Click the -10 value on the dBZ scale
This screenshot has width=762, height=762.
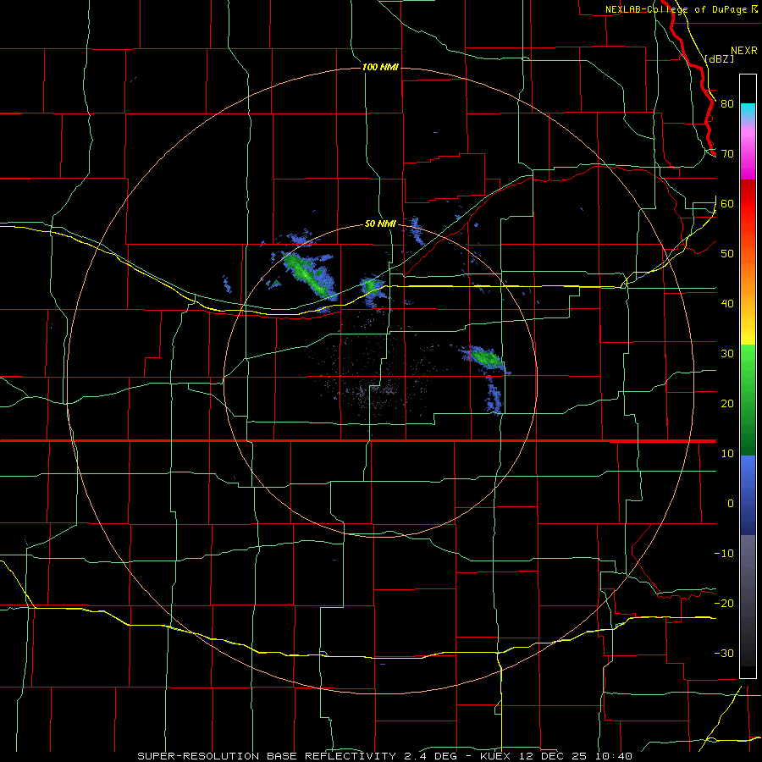coord(724,553)
